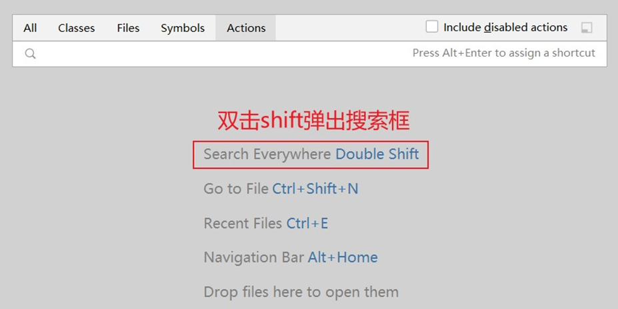Viewport: 618px width, 309px height.
Task: Click the Ctrl+Shift+N shortcut text
Action: 315,188
